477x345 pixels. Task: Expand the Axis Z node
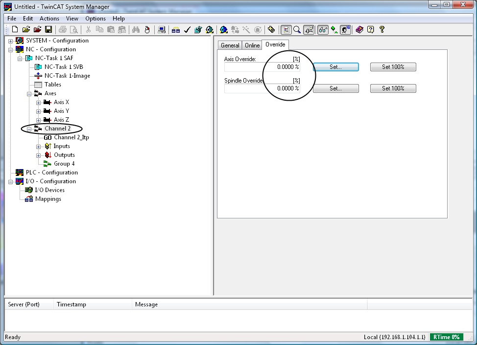tap(39, 120)
